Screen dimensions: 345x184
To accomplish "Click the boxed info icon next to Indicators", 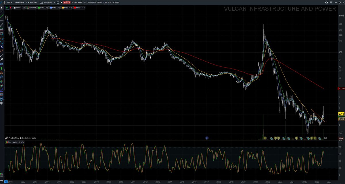I will click(58, 3).
